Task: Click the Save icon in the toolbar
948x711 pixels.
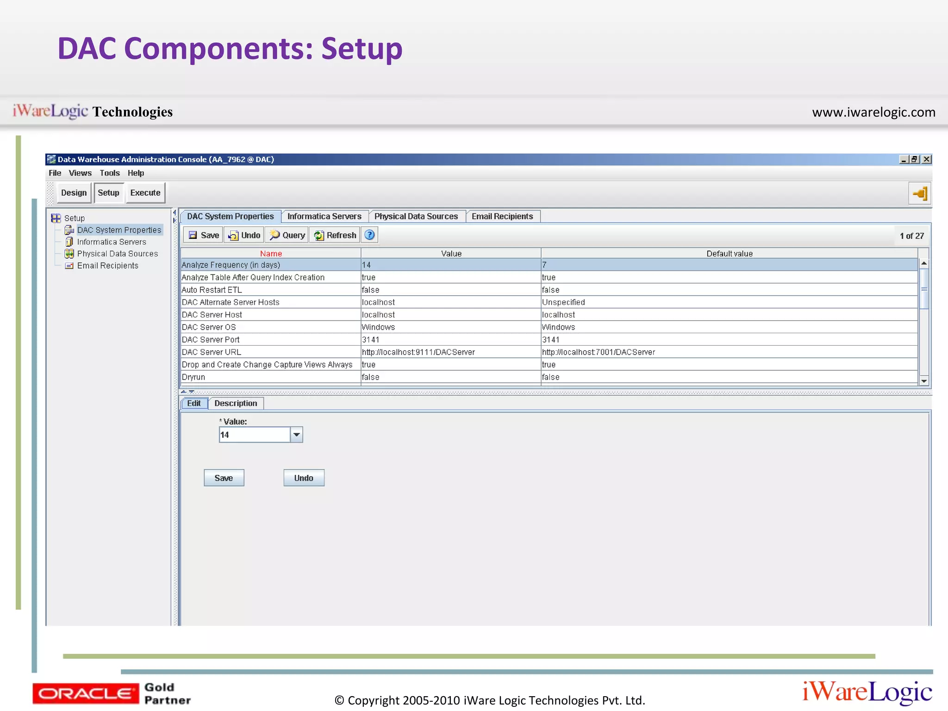Action: pos(193,235)
